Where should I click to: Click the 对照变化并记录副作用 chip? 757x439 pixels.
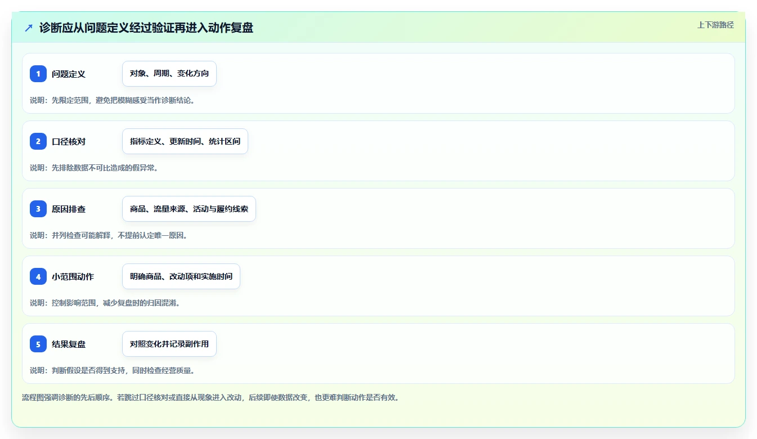[169, 344]
